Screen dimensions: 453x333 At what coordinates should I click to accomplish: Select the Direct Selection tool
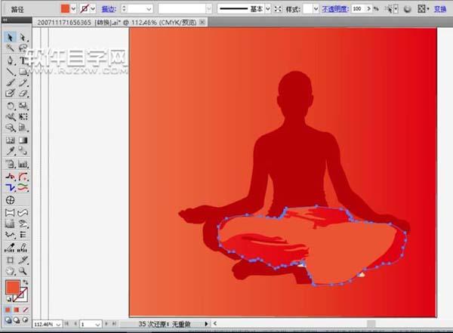(x=23, y=37)
